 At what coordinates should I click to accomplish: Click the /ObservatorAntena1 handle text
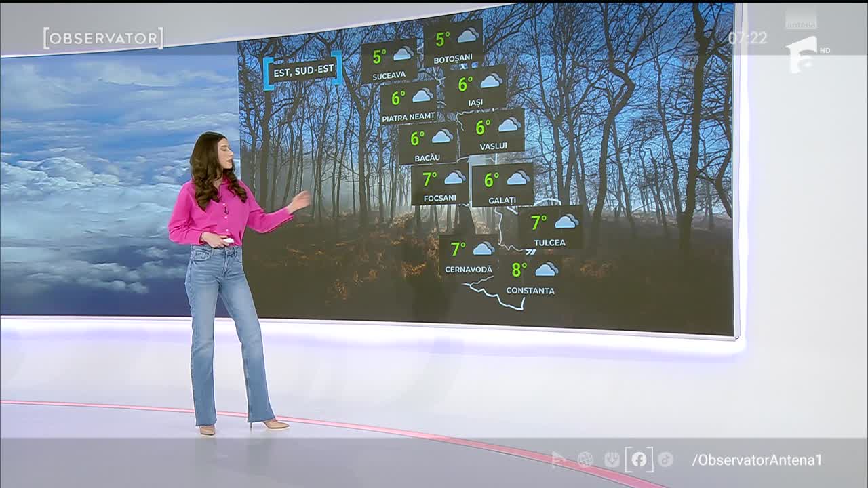tap(757, 460)
